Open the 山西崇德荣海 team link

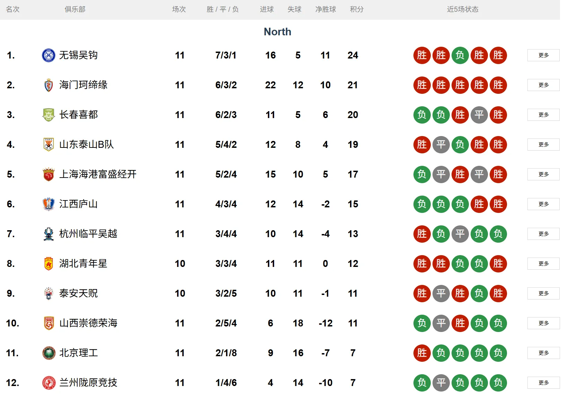click(88, 323)
